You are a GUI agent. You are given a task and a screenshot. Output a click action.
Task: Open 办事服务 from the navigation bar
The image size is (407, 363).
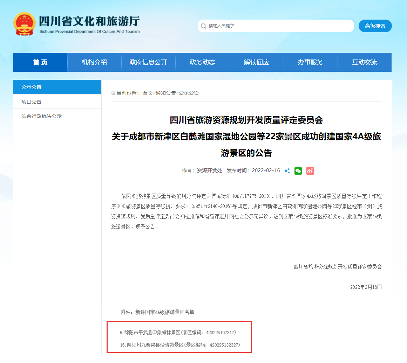[x=311, y=62]
